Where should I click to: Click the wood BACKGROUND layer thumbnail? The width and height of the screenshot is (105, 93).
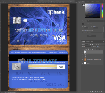point(85,60)
